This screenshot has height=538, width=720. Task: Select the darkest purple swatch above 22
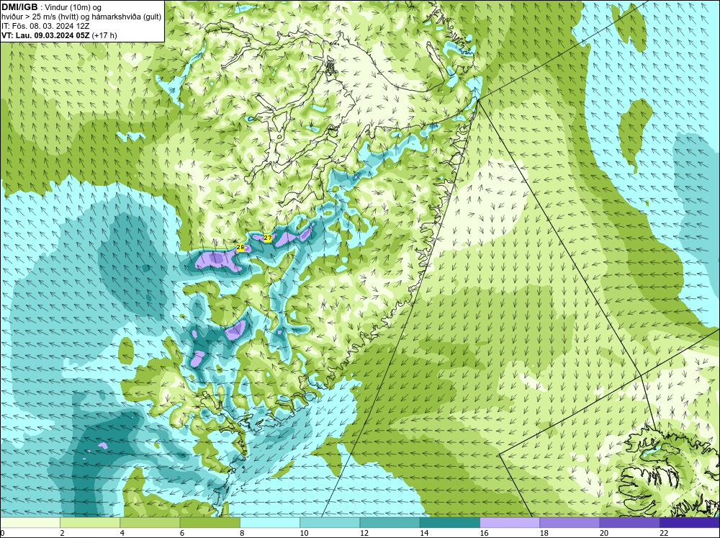pos(690,523)
